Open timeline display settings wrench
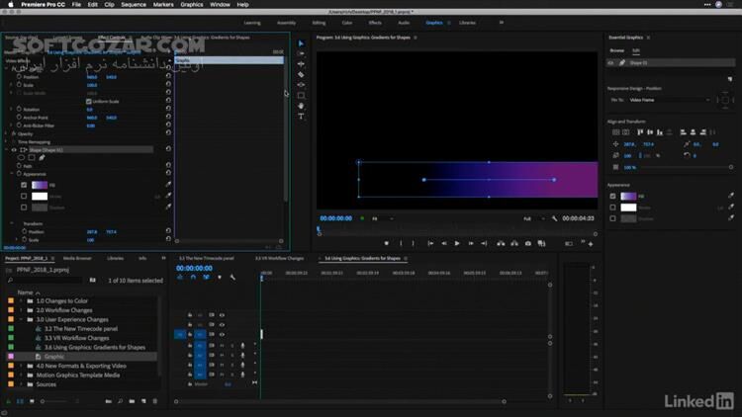 (x=232, y=277)
